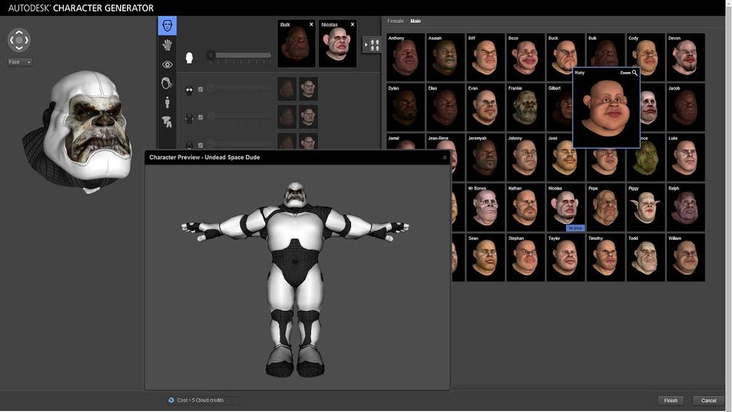Choose the Devon face preset
This screenshot has width=732, height=412.
(686, 57)
